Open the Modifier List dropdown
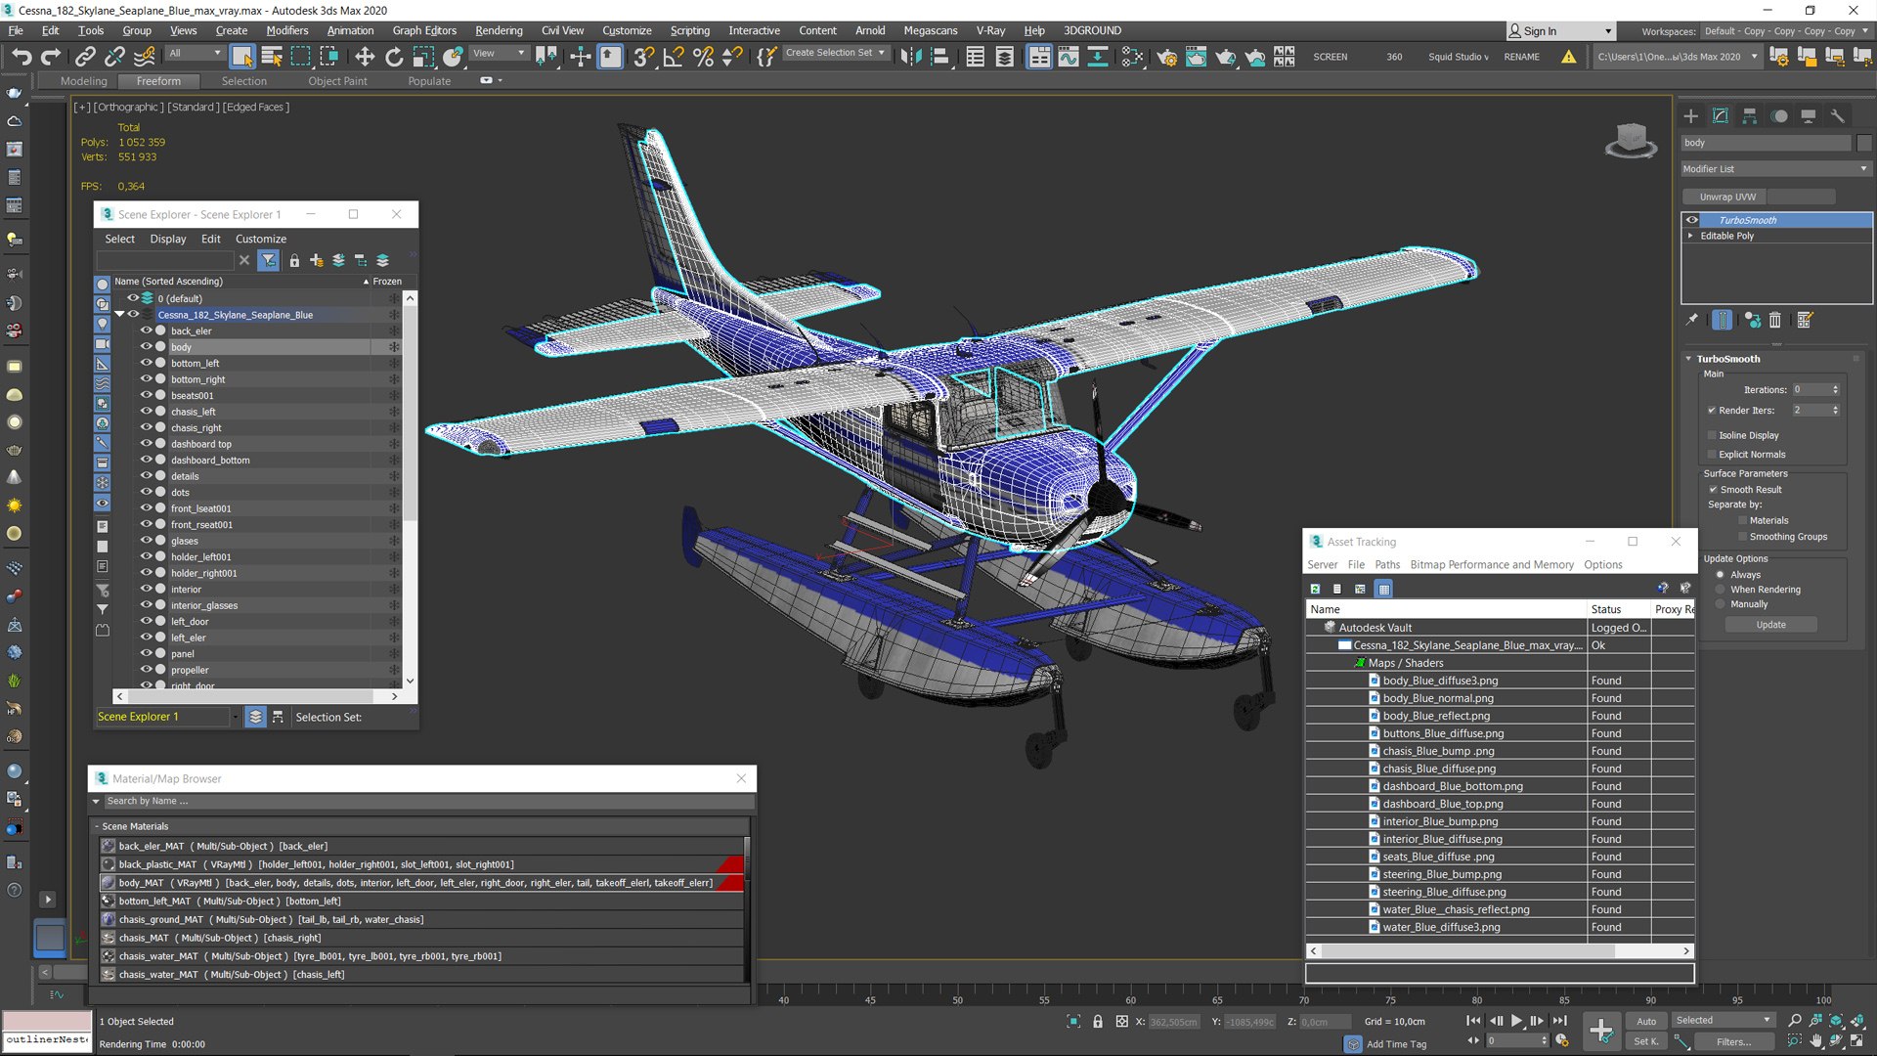This screenshot has width=1877, height=1056. click(x=1775, y=169)
